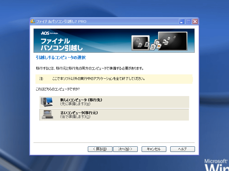229x171 pixels.
Task: Click the note text ここで本ソフト以外の実行中の…
Action: (x=98, y=79)
